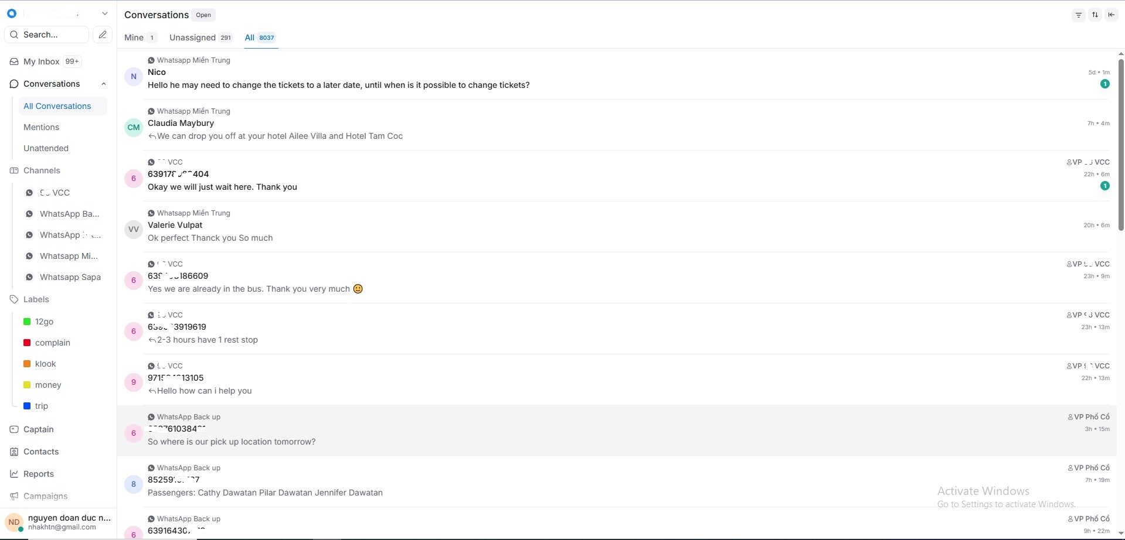Screen dimensions: 1125x540
Task: Open the Mentions link
Action: tap(41, 127)
